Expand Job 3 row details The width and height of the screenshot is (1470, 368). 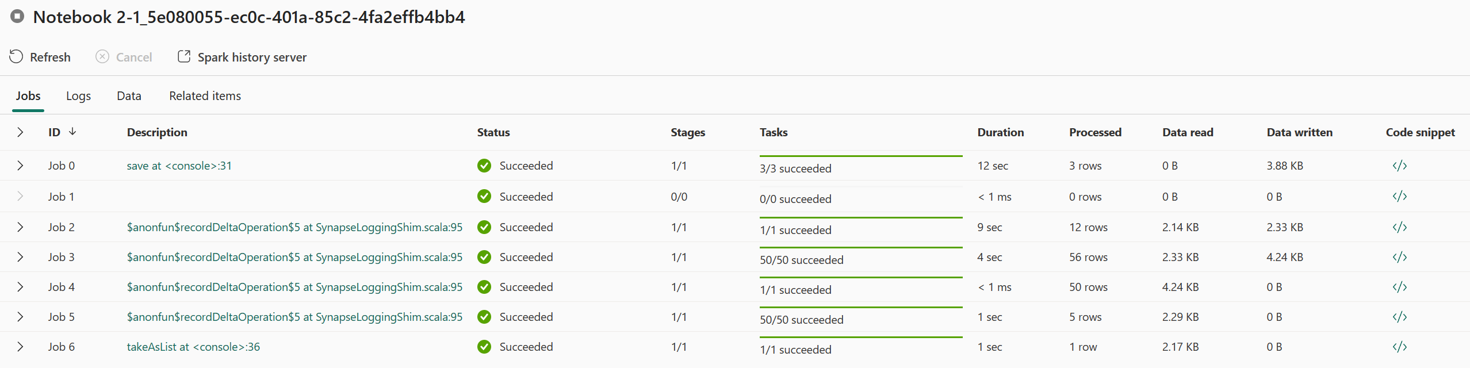tap(20, 257)
